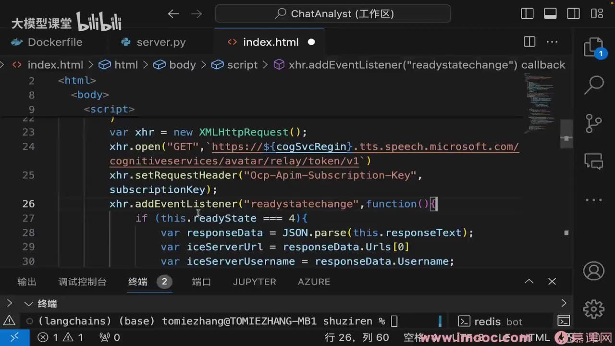The image size is (615, 346).
Task: Close the bottom panel
Action: (x=552, y=282)
